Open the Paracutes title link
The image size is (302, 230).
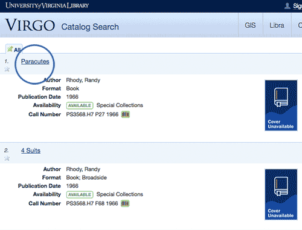point(35,62)
